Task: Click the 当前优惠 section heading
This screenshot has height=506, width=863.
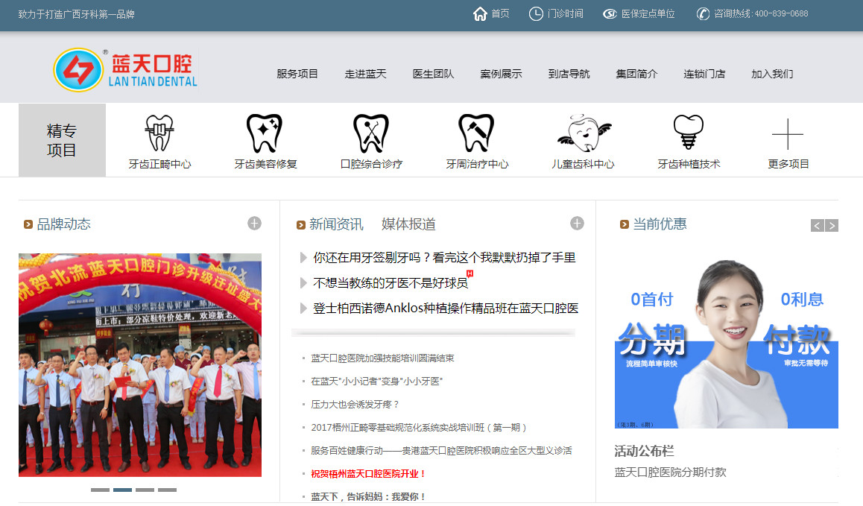Action: [x=660, y=224]
